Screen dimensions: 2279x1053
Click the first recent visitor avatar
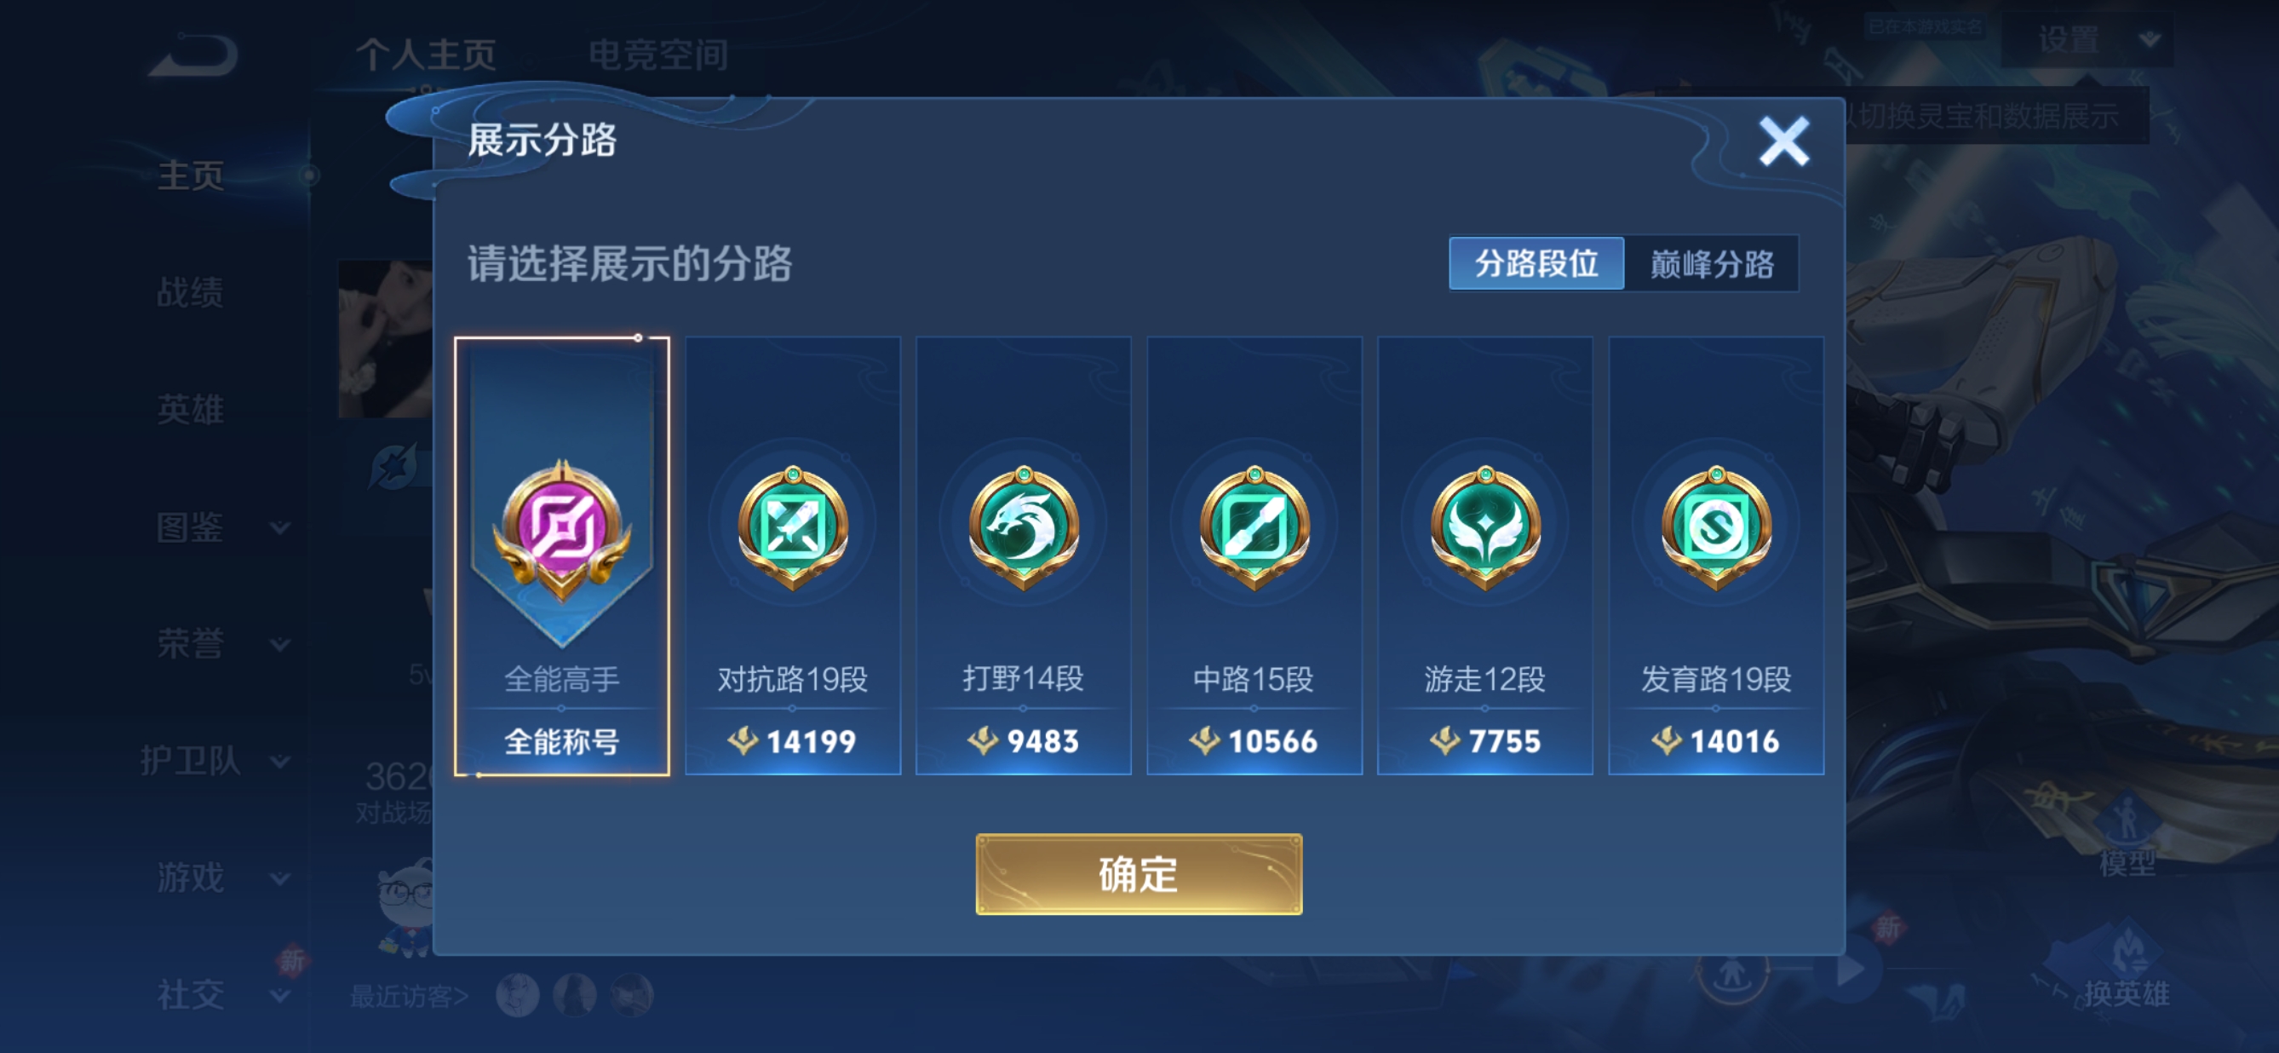point(518,995)
